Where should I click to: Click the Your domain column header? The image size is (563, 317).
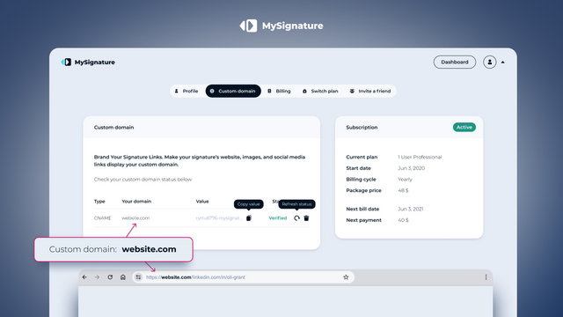click(136, 202)
